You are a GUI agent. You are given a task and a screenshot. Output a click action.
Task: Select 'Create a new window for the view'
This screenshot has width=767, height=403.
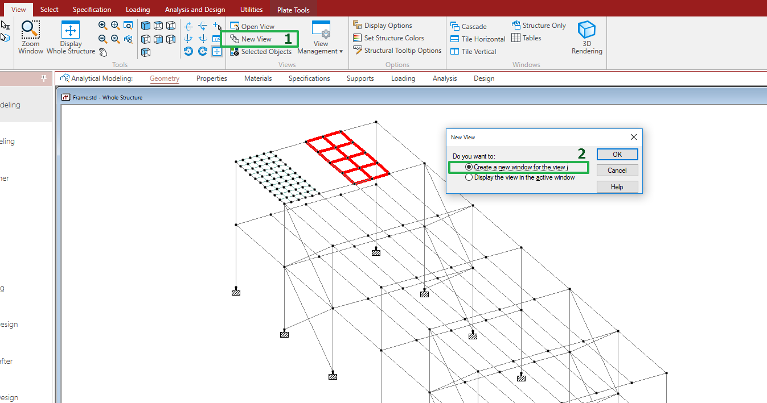click(x=469, y=167)
